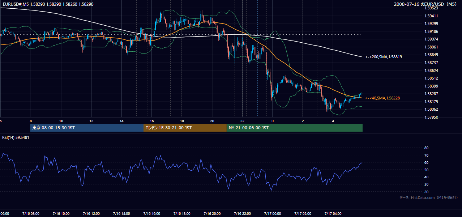The width and height of the screenshot is (462, 217).
Task: Click the 7/16 08:00 bottom date label
Action: click(x=31, y=214)
